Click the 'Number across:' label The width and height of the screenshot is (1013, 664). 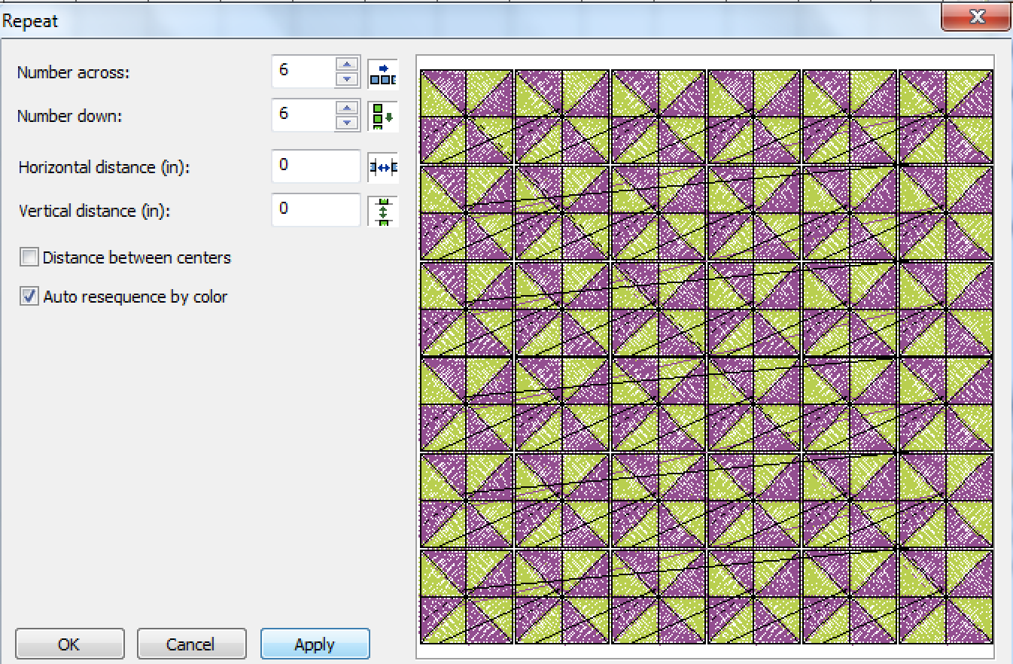pos(74,73)
